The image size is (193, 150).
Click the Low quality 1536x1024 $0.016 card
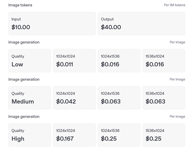coord(164,61)
